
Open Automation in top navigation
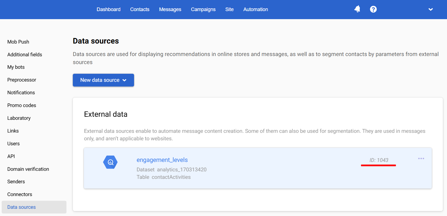coord(256,9)
